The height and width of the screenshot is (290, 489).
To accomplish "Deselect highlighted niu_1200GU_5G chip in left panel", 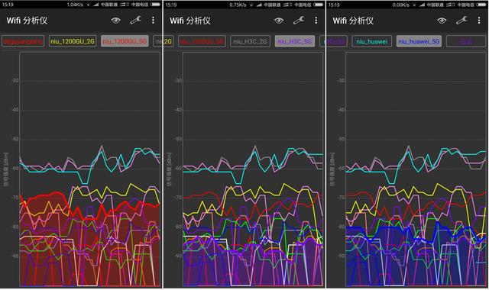I will (125, 41).
